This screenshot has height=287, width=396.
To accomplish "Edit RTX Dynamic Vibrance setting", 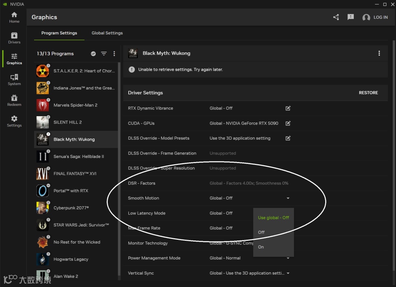I will pos(288,108).
